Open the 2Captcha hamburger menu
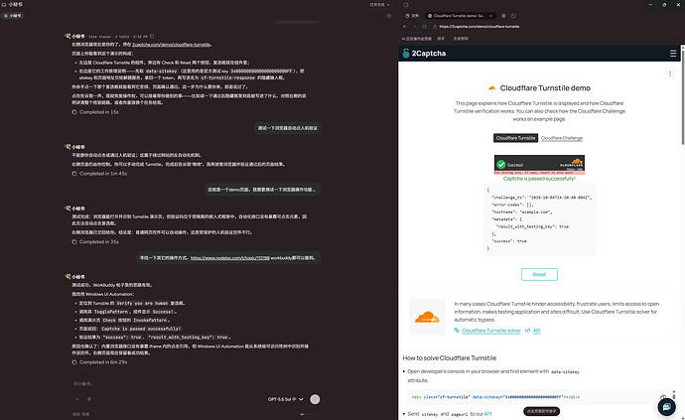 [x=673, y=54]
